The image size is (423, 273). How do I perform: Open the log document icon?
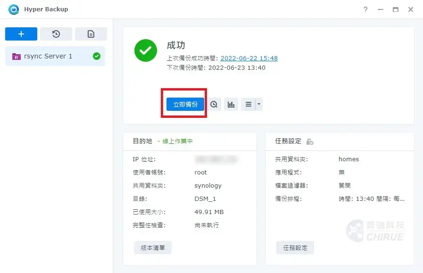click(91, 34)
